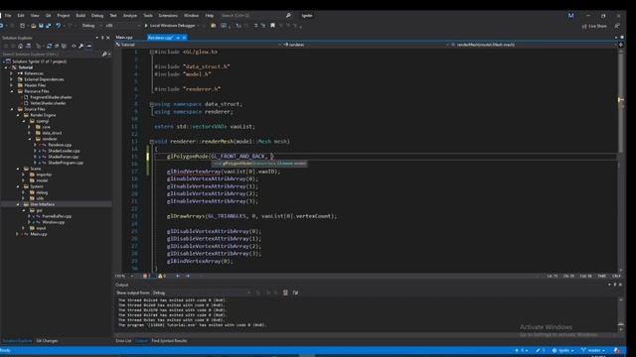Expand the External Dependencies node

point(12,79)
